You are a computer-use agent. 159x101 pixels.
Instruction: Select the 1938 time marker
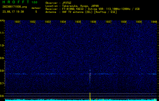[x=124, y=22]
